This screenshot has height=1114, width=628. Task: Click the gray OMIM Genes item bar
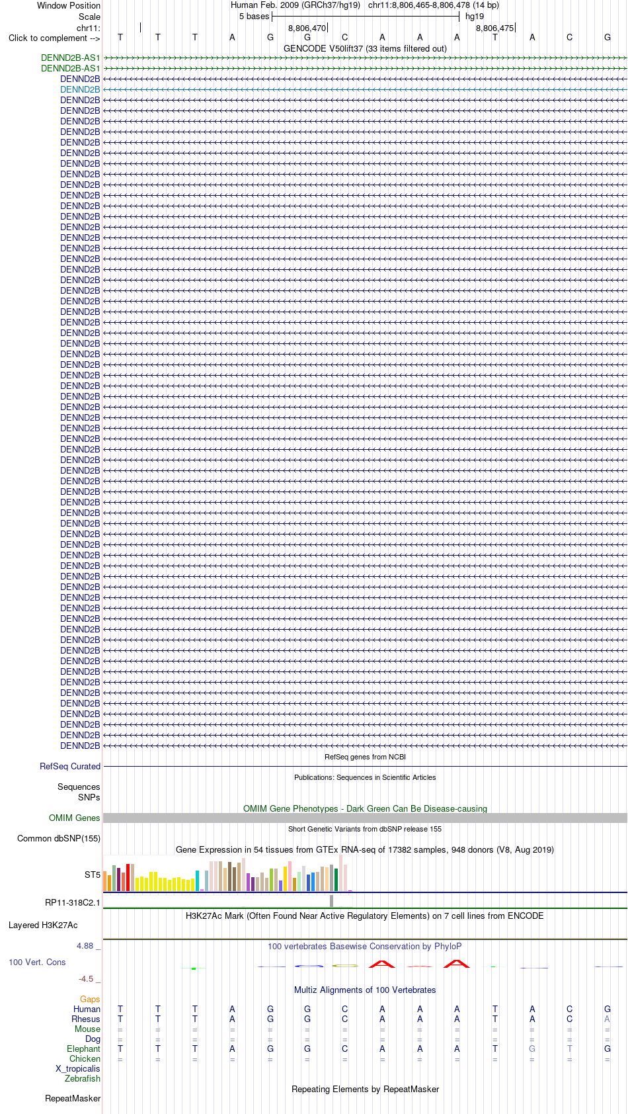click(x=365, y=818)
